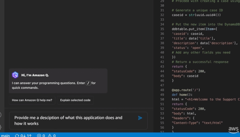Switch branch using 'main' in status bar
The image size is (240, 137).
5,136
